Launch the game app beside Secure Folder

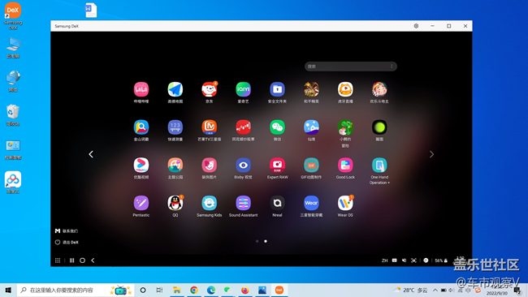coord(311,89)
